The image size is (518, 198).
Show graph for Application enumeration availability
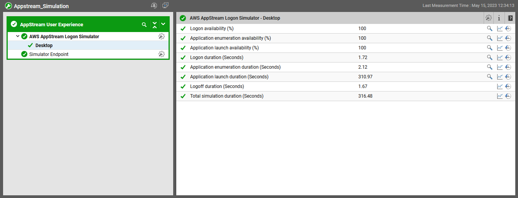[x=500, y=38]
